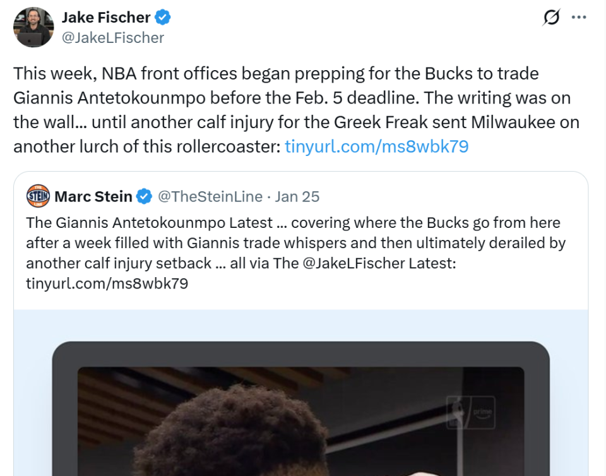Screen dimensions: 606x476
Task: Open the Grok slashed-circle icon
Action: coord(551,18)
